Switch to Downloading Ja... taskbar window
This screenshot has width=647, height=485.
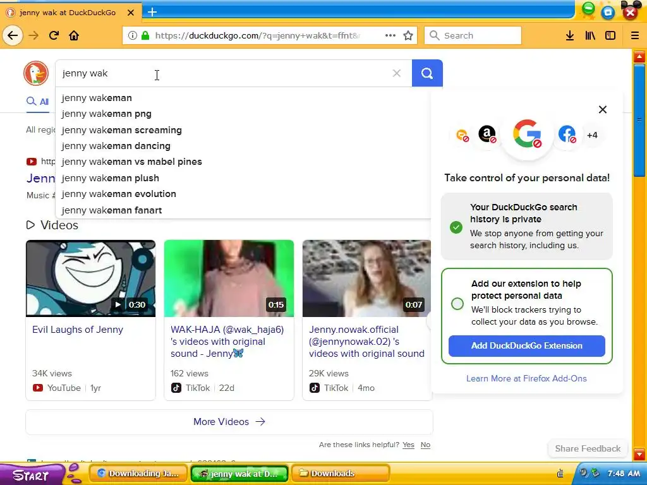click(138, 474)
